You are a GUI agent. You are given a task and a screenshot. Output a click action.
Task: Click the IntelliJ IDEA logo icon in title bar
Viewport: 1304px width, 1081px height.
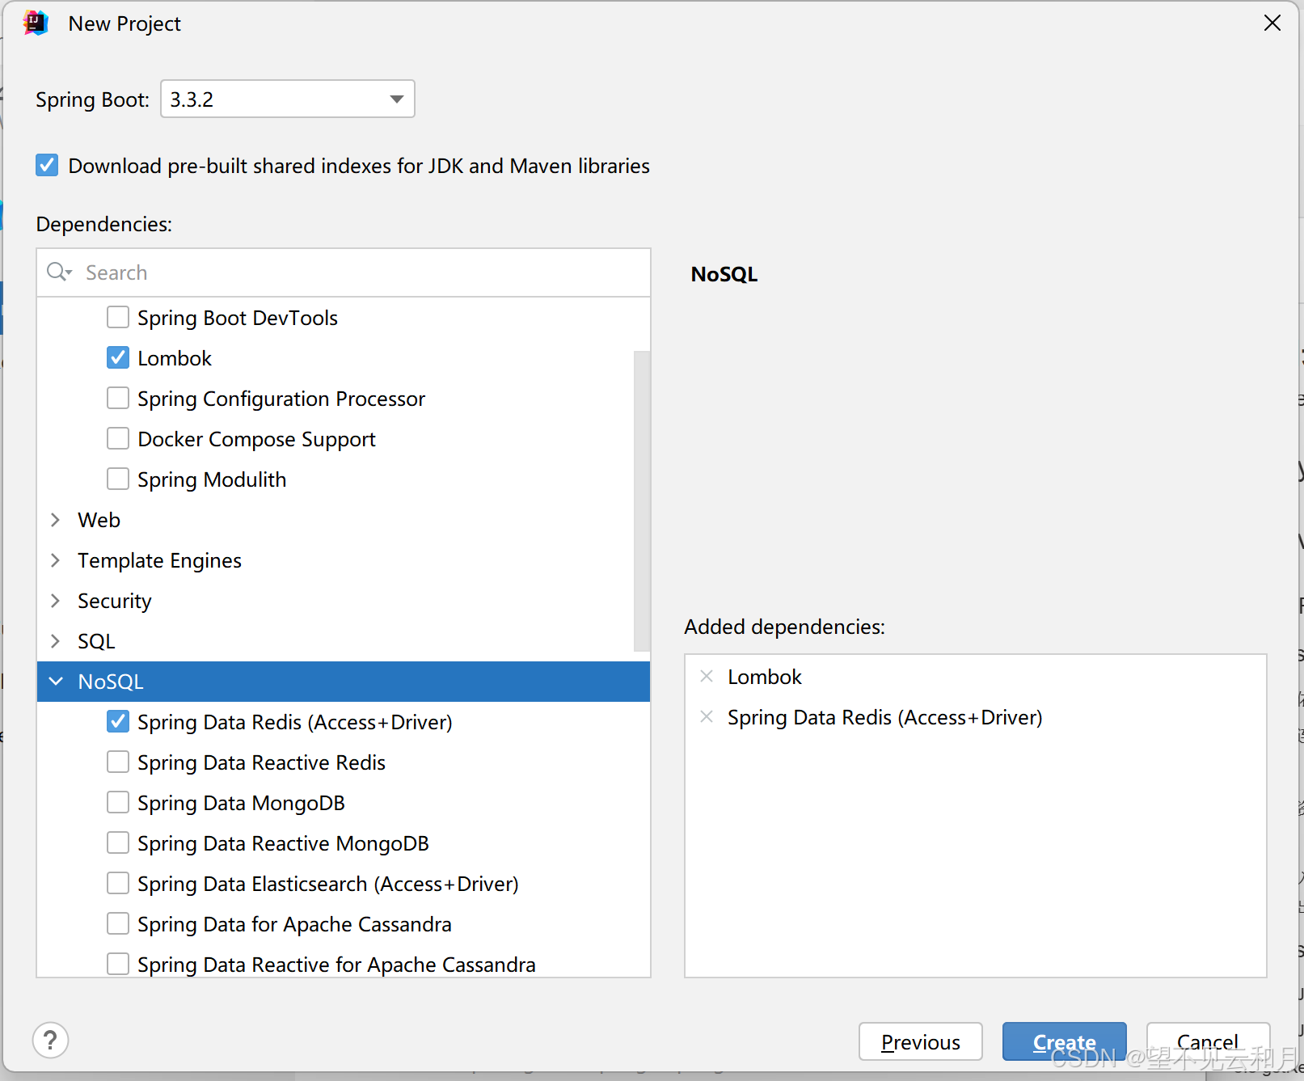coord(36,23)
